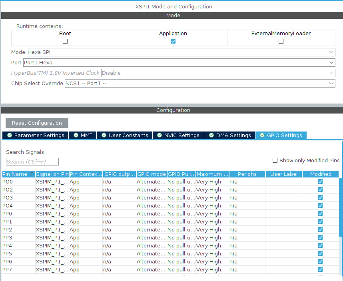Open the Mode dropdown showing Hexa SPI
This screenshot has height=281, width=343.
tap(181, 52)
